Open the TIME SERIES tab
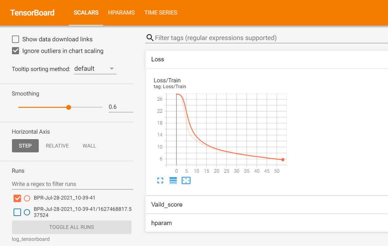The image size is (388, 246). [161, 13]
